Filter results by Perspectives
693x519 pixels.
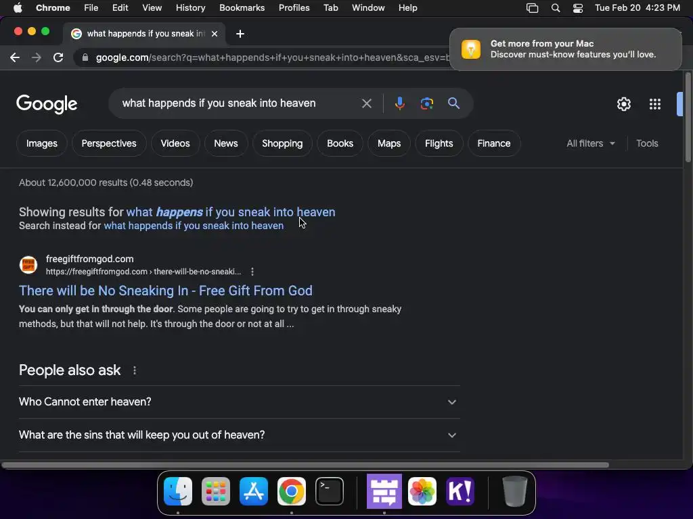tap(109, 143)
